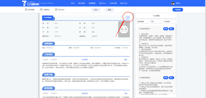Click the 工作经历例文1 title

144,29
